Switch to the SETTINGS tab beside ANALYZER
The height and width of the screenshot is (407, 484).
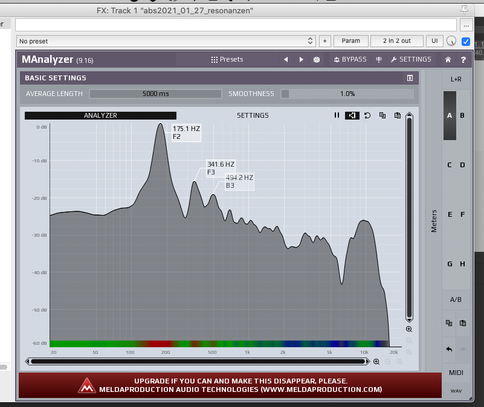pos(253,115)
